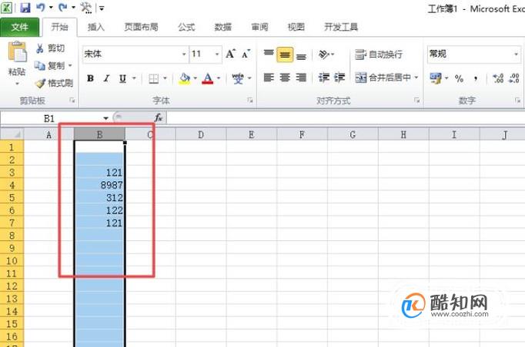The width and height of the screenshot is (525, 347).
Task: Toggle underline formatting
Action: click(122, 78)
